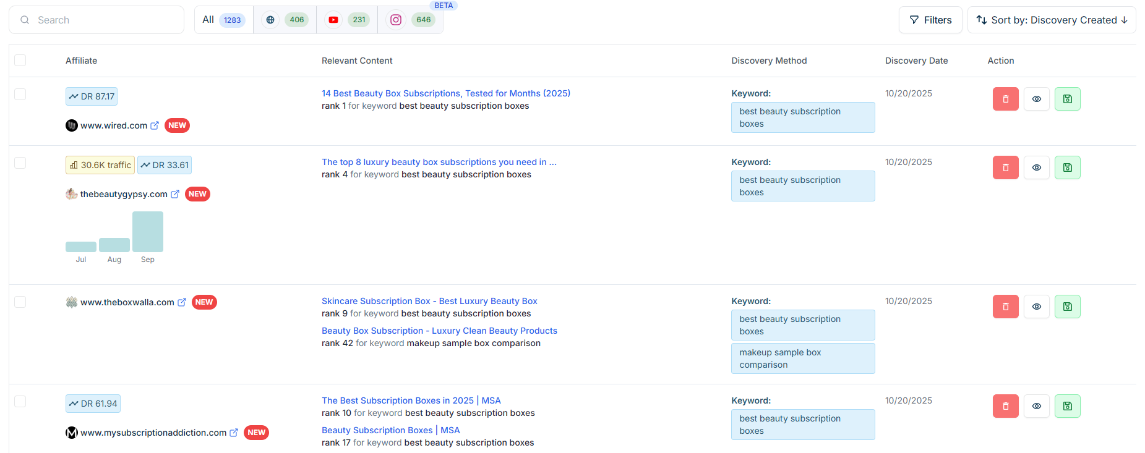Open mysubscriptionaddiction.com external link icon
The image size is (1145, 453).
click(234, 433)
